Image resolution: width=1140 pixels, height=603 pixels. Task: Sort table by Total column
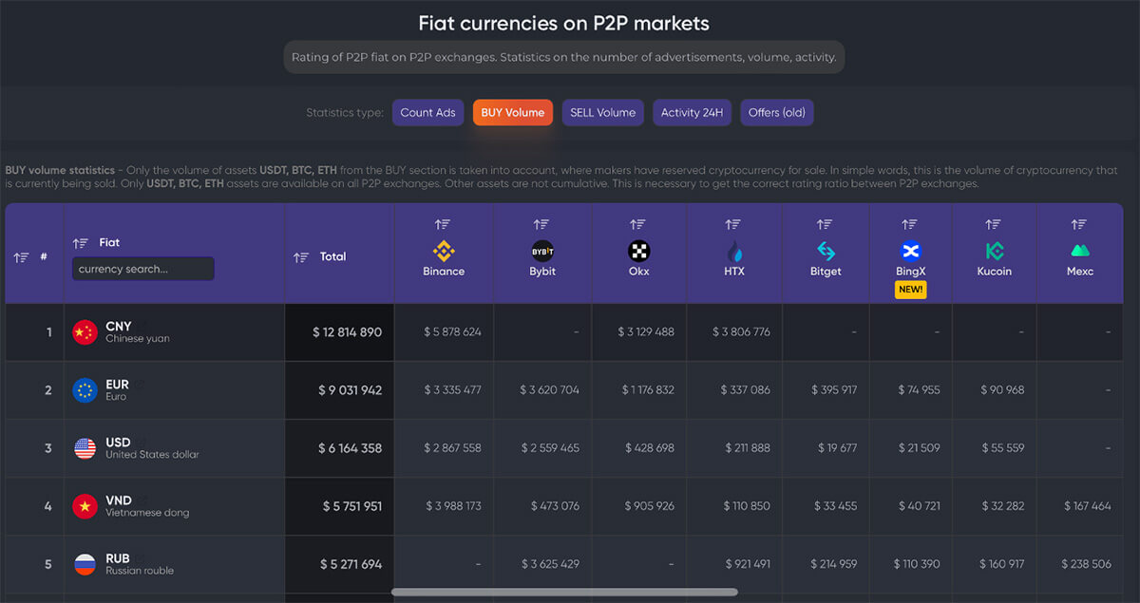301,257
